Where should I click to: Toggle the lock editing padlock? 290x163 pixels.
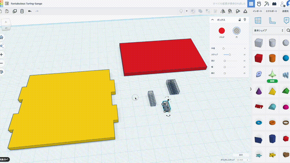240,20
